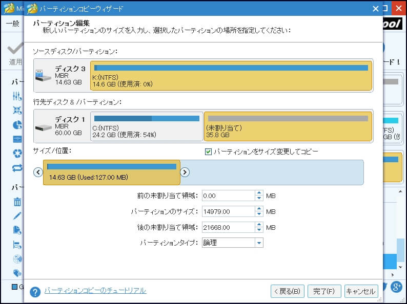Select the K:(NTFS) source partition block
The width and height of the screenshot is (407, 304).
pyautogui.click(x=231, y=75)
